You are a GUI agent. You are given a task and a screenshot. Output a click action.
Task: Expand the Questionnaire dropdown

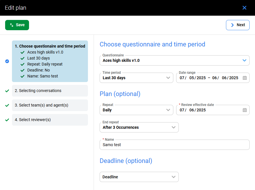pos(244,60)
